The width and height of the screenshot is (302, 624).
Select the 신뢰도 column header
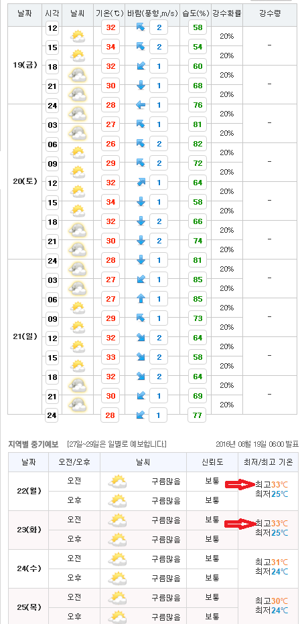coord(212,462)
